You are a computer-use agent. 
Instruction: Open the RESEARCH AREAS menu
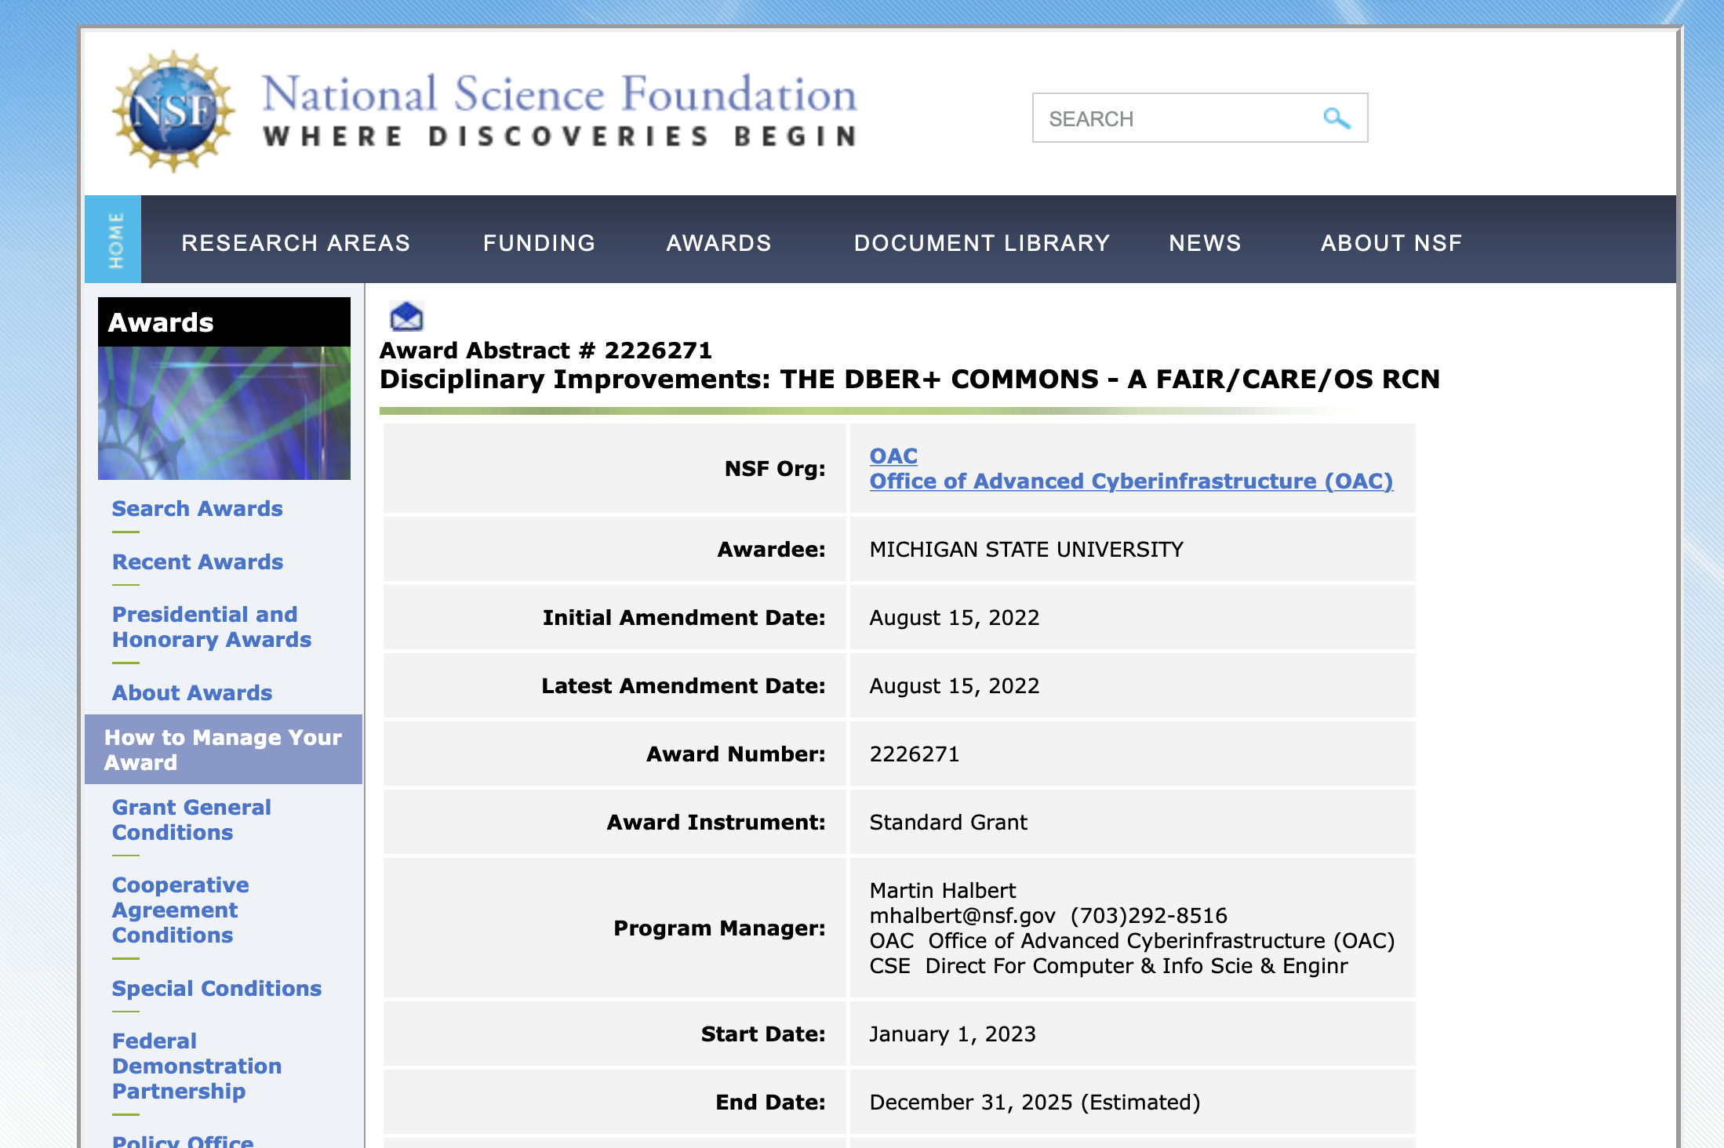(296, 242)
